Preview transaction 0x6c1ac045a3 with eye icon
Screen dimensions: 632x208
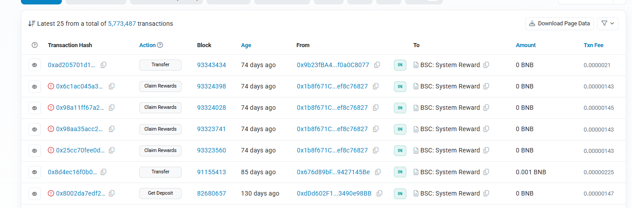35,86
